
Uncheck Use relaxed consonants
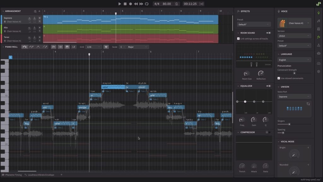[279, 78]
